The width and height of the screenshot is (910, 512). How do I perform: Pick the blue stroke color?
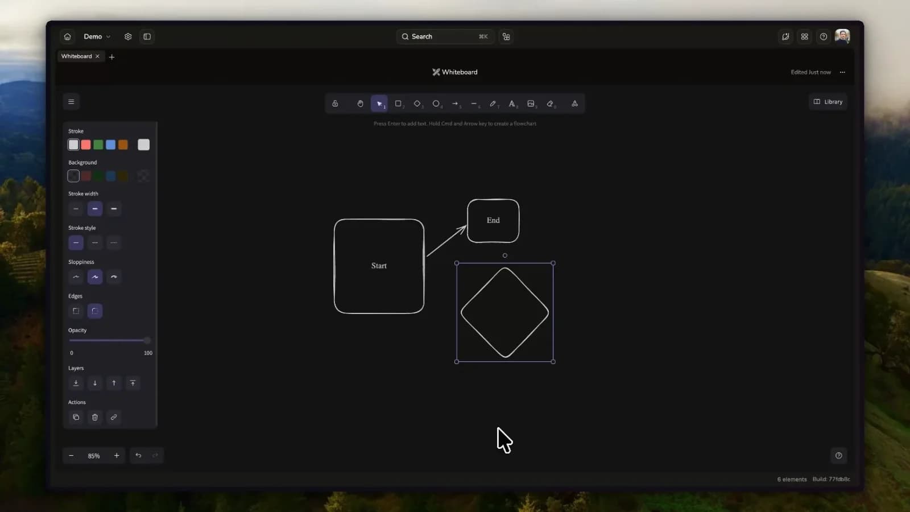click(110, 144)
